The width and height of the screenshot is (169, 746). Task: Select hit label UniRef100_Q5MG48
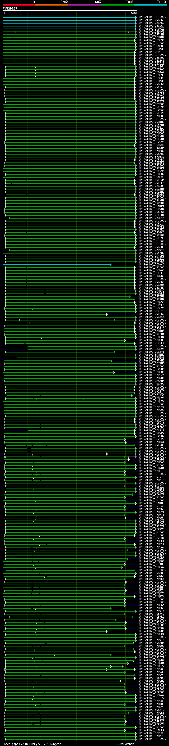tap(152, 218)
